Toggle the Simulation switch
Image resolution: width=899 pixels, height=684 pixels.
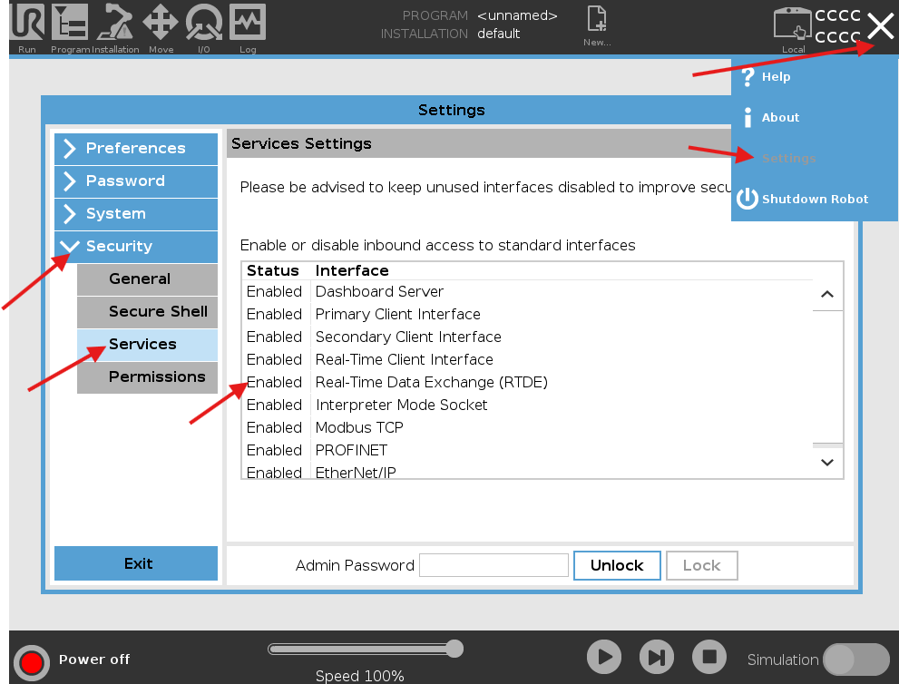tap(856, 660)
